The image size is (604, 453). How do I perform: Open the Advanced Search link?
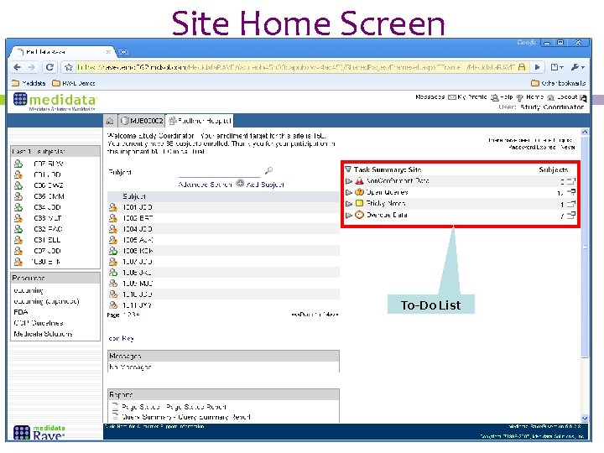(x=205, y=185)
